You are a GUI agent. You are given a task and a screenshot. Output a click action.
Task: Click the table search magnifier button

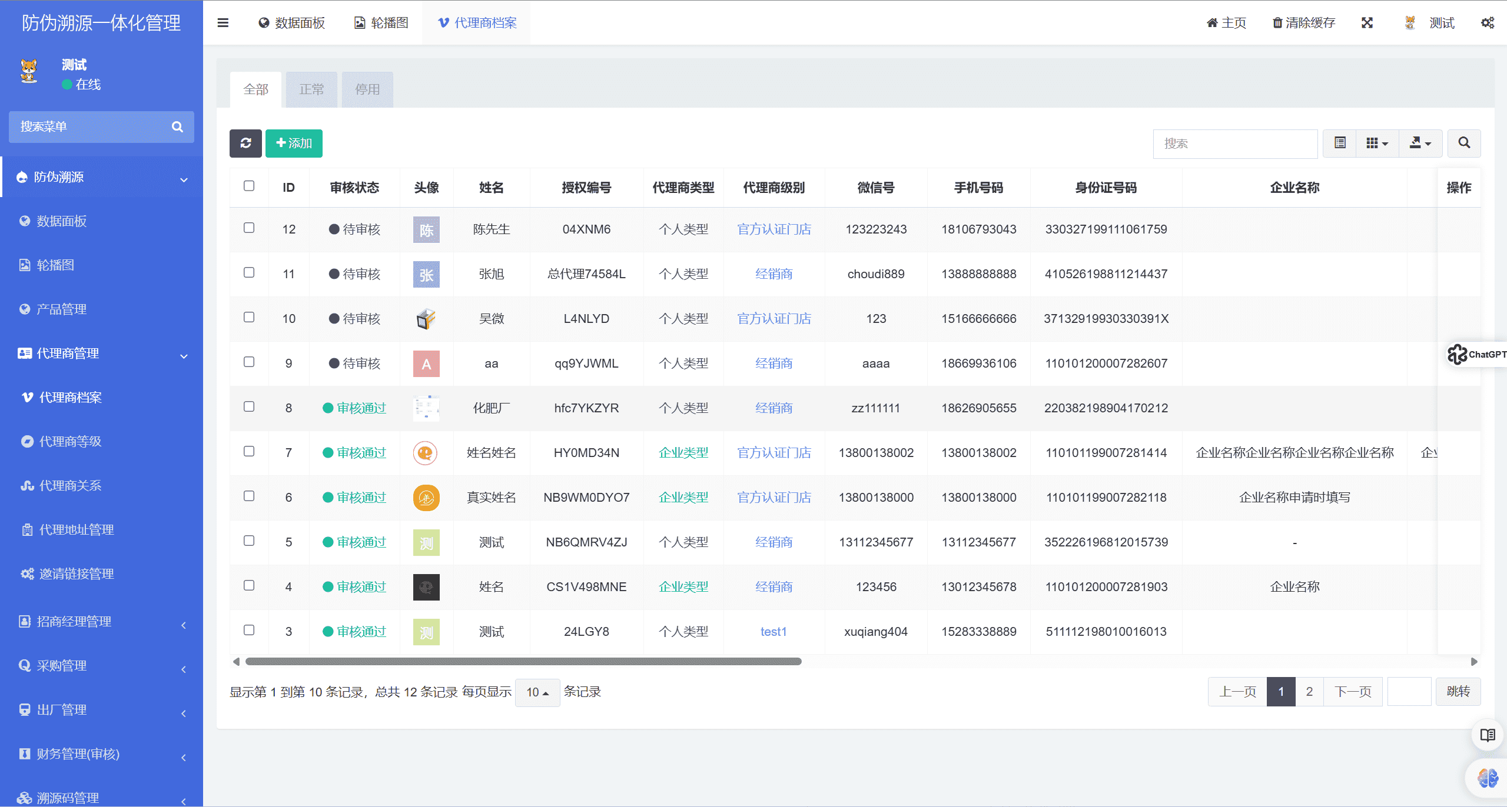(x=1464, y=143)
